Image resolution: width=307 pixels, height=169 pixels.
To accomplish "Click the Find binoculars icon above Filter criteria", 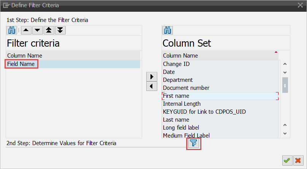I will [x=12, y=31].
